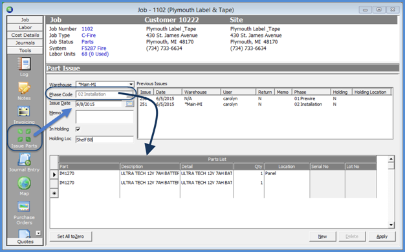The height and width of the screenshot is (252, 405).
Task: Click the Parts List scroll down arrow
Action: click(391, 225)
